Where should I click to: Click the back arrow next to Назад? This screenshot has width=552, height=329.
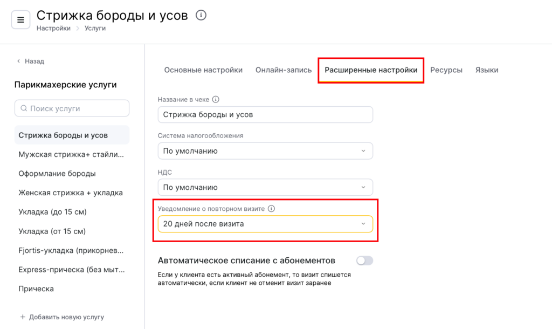(18, 61)
